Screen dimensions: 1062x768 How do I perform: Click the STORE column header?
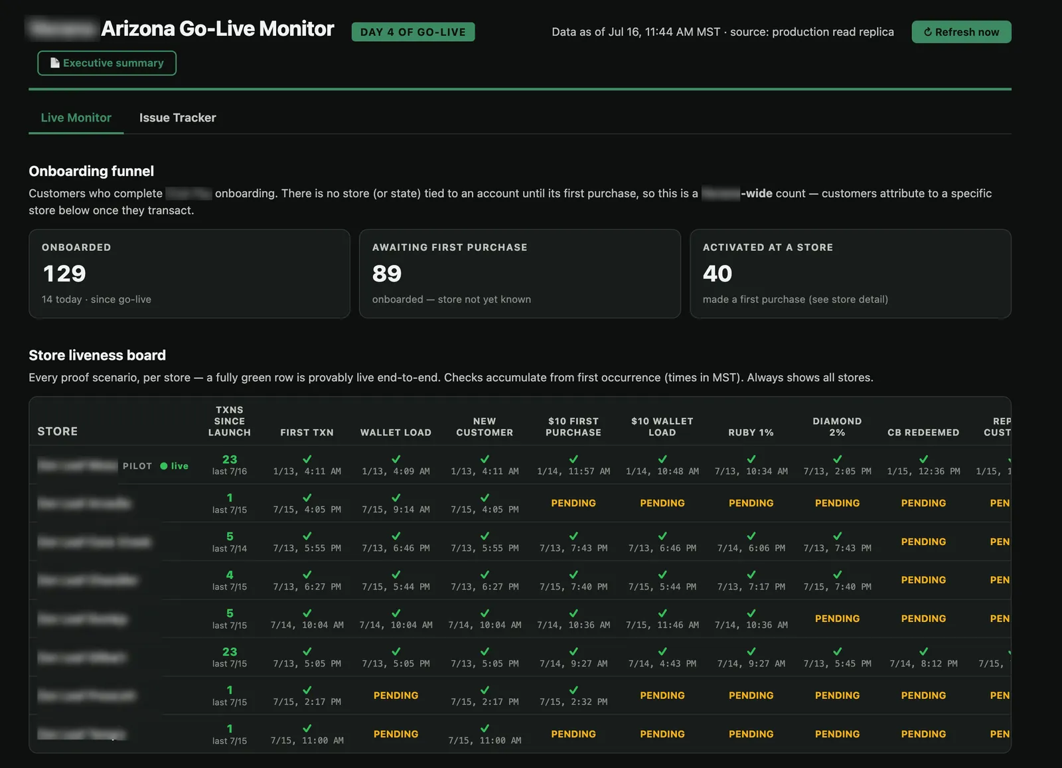click(x=58, y=431)
